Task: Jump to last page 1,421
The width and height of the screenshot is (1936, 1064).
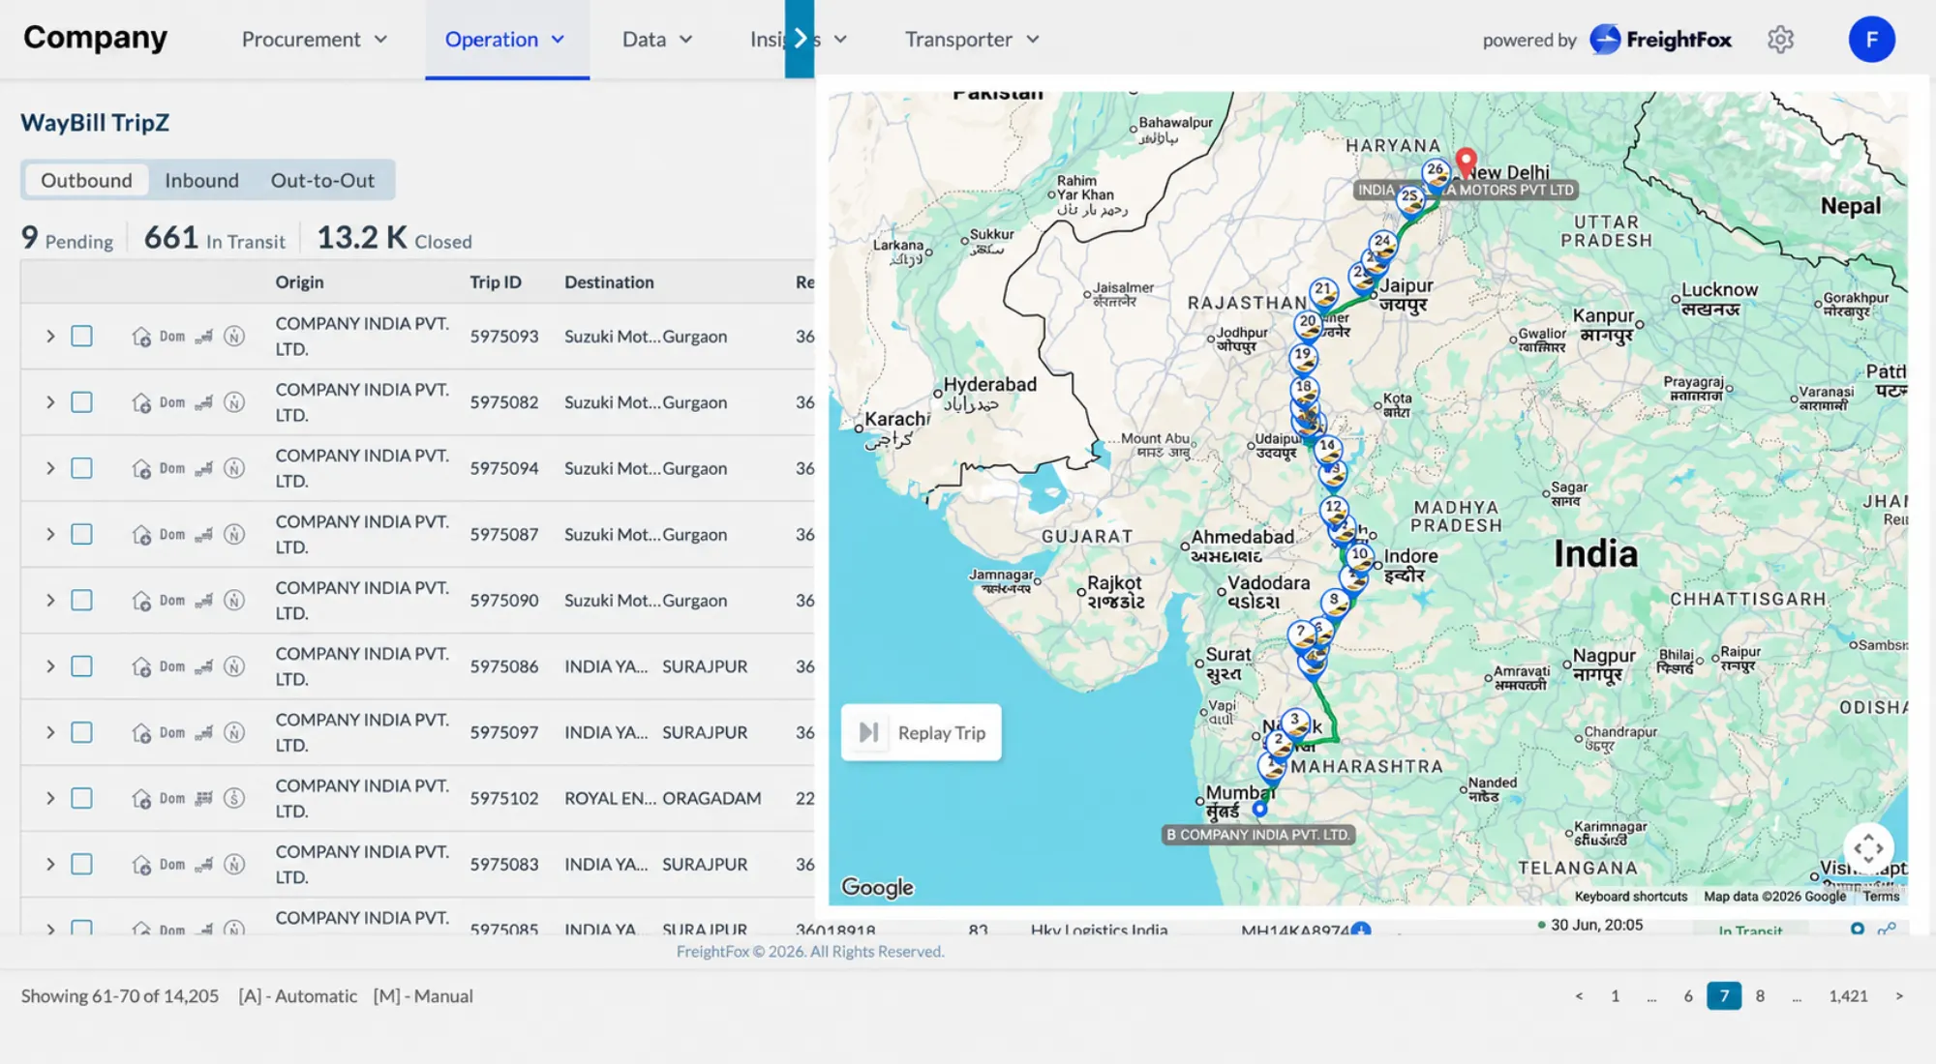Action: (x=1848, y=996)
